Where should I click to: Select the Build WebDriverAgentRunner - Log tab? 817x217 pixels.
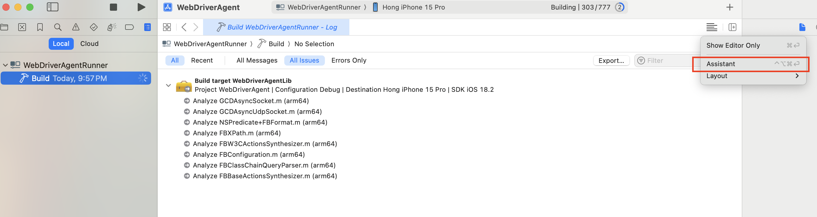[276, 27]
